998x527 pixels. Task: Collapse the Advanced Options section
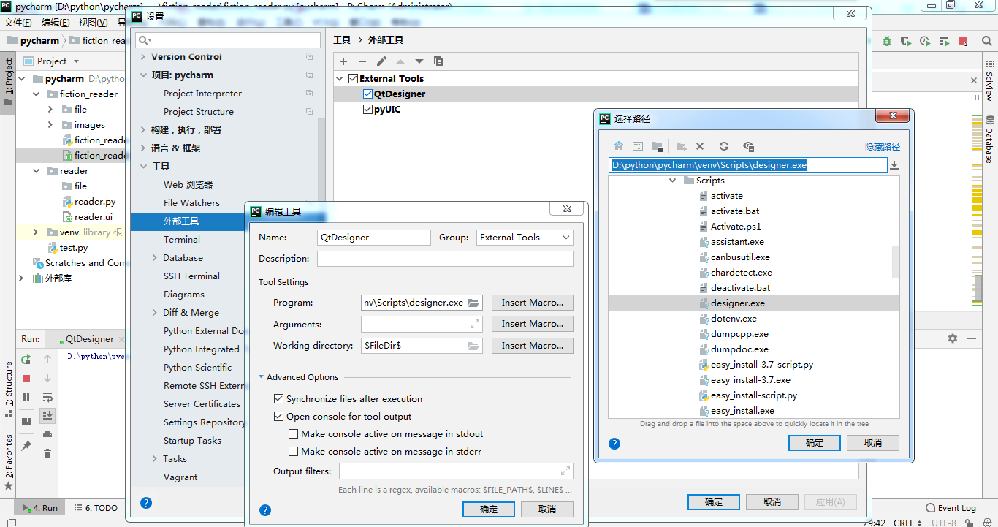pyautogui.click(x=262, y=377)
